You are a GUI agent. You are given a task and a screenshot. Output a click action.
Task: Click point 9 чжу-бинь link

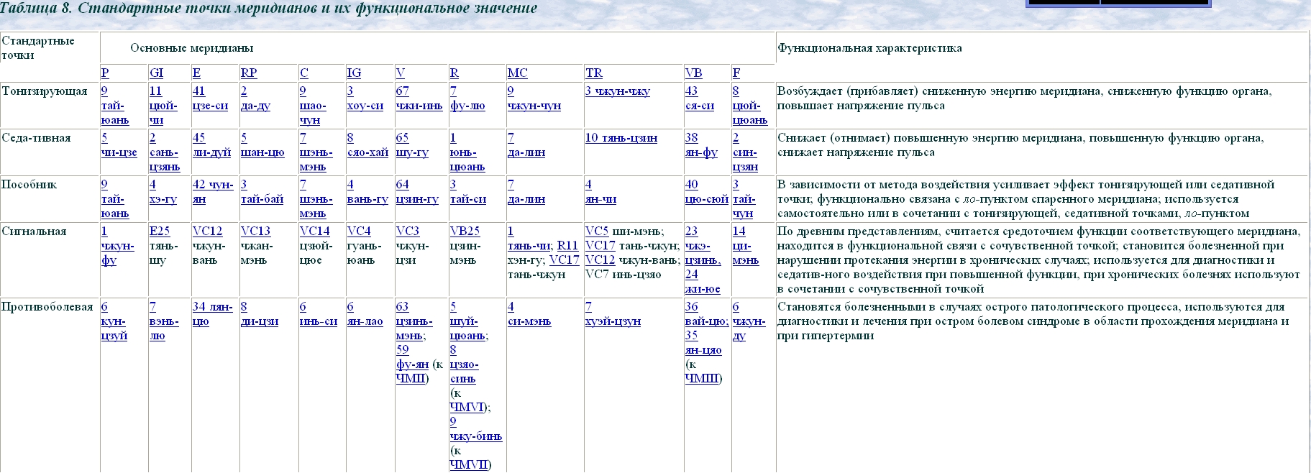click(476, 429)
